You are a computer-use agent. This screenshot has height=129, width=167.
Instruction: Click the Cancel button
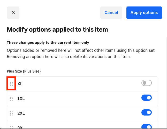coord(111,12)
